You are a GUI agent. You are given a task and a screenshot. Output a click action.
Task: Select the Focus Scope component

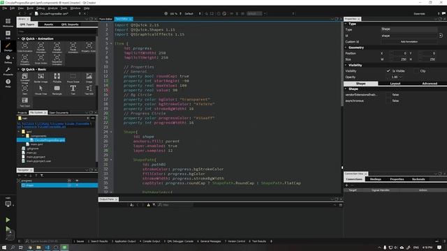[x=73, y=78]
